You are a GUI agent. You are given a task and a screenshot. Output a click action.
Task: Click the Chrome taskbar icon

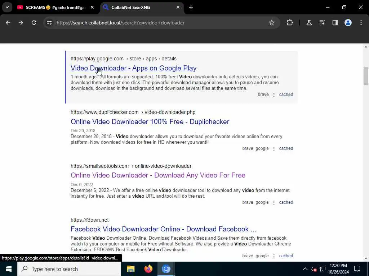click(x=166, y=269)
